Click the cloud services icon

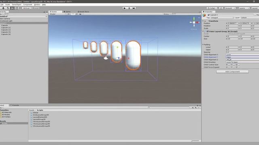click(221, 8)
